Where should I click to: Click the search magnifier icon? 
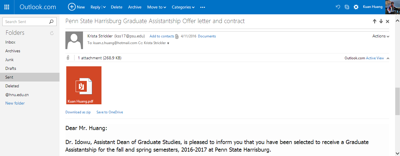pos(51,22)
